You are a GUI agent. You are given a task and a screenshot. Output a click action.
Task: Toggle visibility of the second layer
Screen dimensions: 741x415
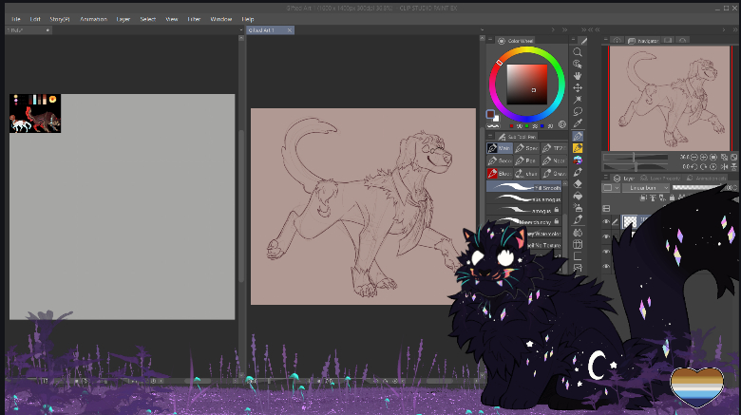click(607, 237)
